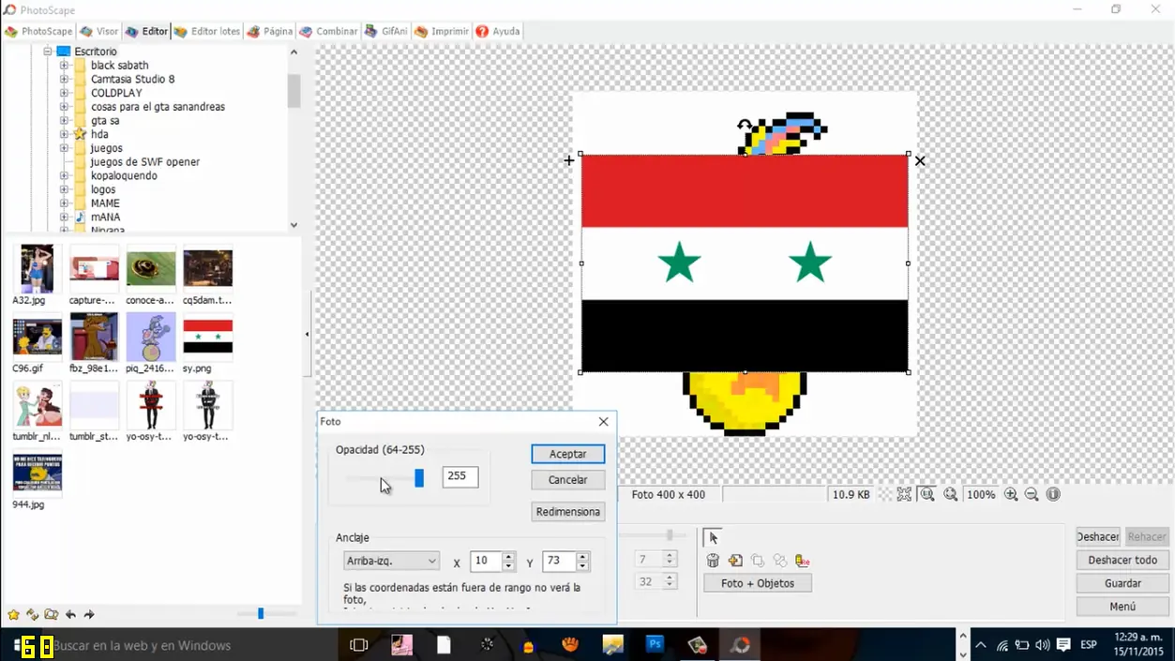The width and height of the screenshot is (1175, 661).
Task: Go to the Página tab
Action: pos(270,31)
